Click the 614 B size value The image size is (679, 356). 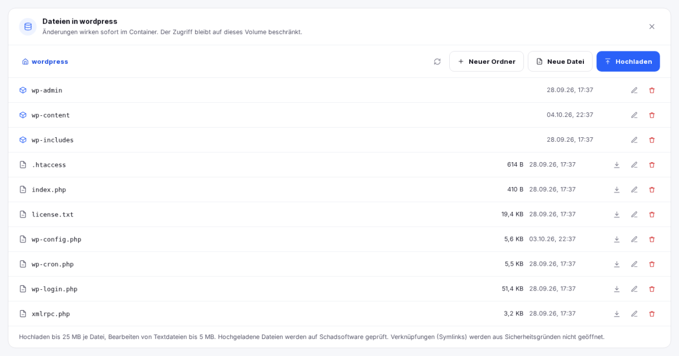[x=515, y=165]
